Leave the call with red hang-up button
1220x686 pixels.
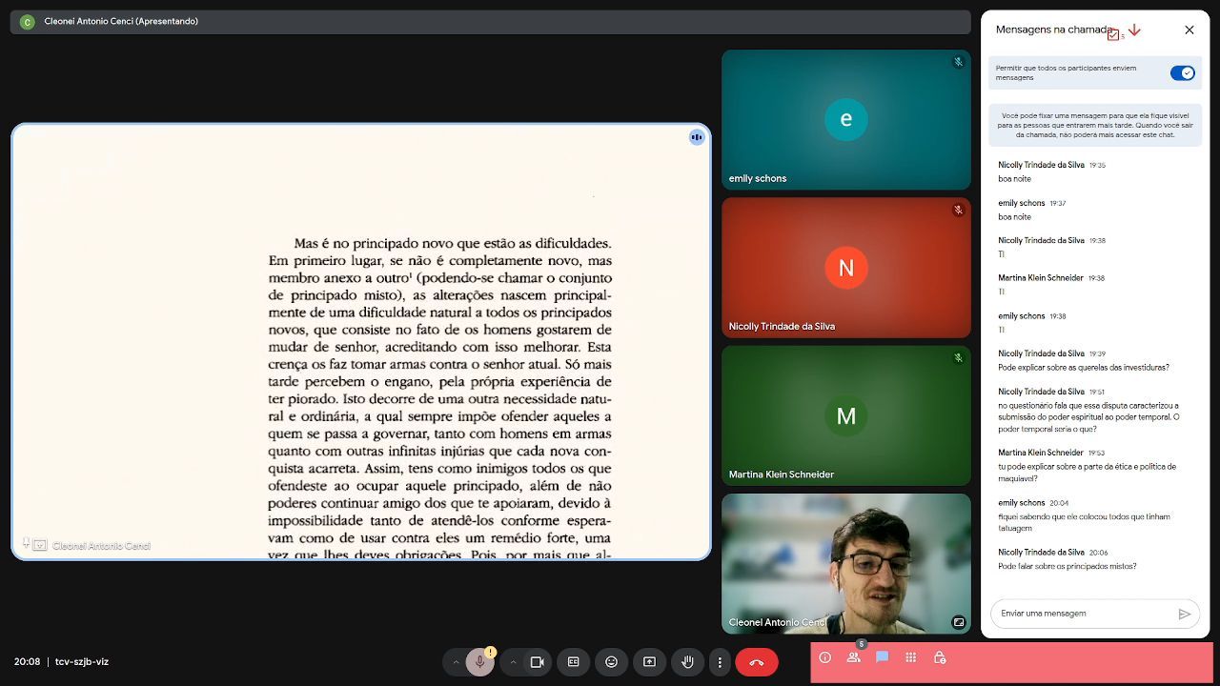[x=757, y=662]
